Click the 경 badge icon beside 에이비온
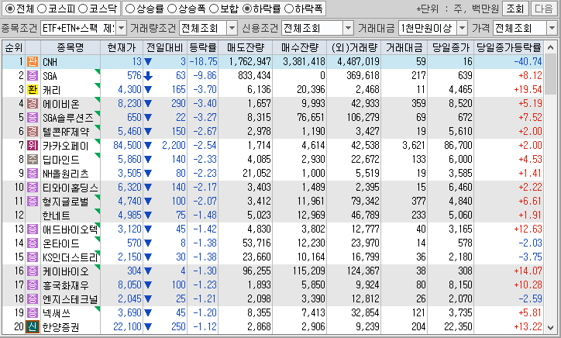The width and height of the screenshot is (561, 338). (33, 103)
